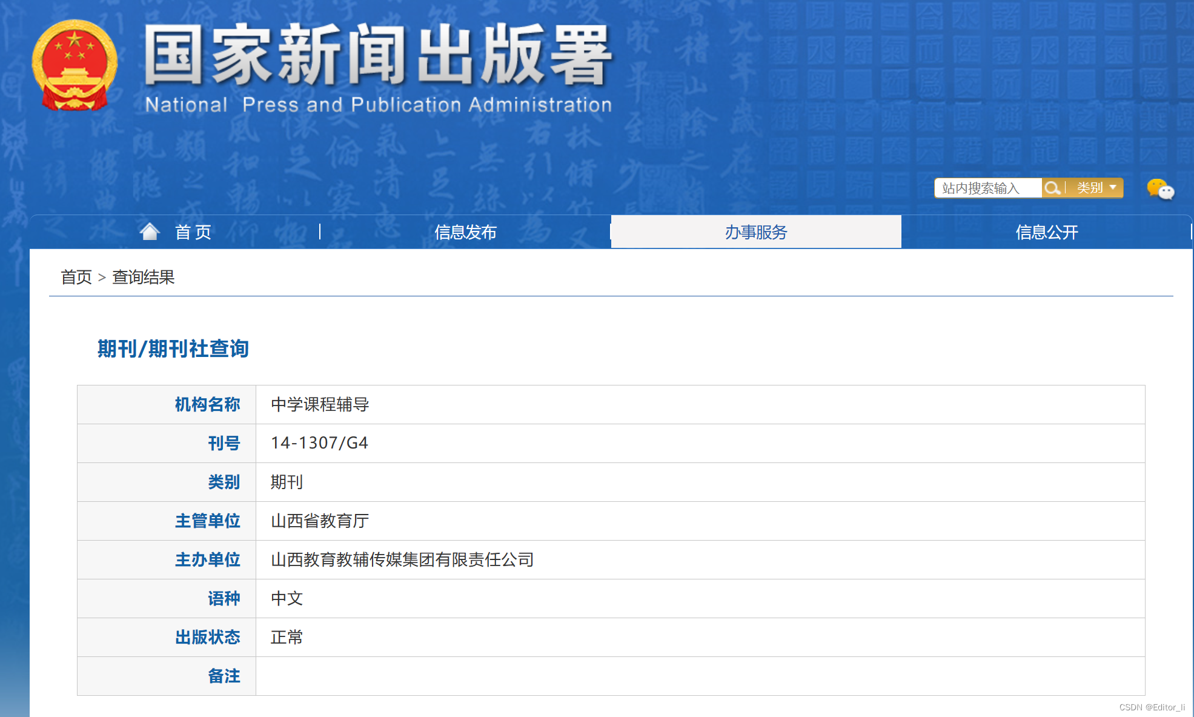
Task: Expand the 类别 search dropdown
Action: click(1096, 188)
